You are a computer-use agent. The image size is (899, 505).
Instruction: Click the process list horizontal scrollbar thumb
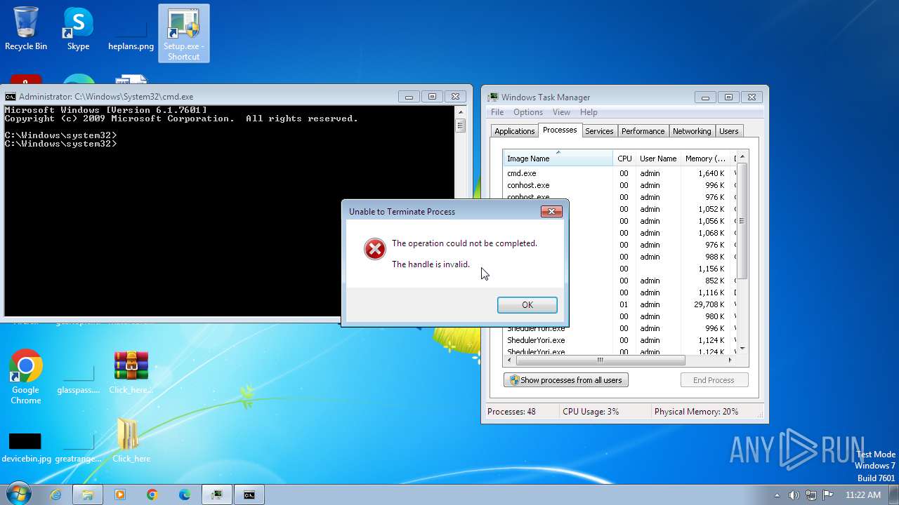coord(601,361)
